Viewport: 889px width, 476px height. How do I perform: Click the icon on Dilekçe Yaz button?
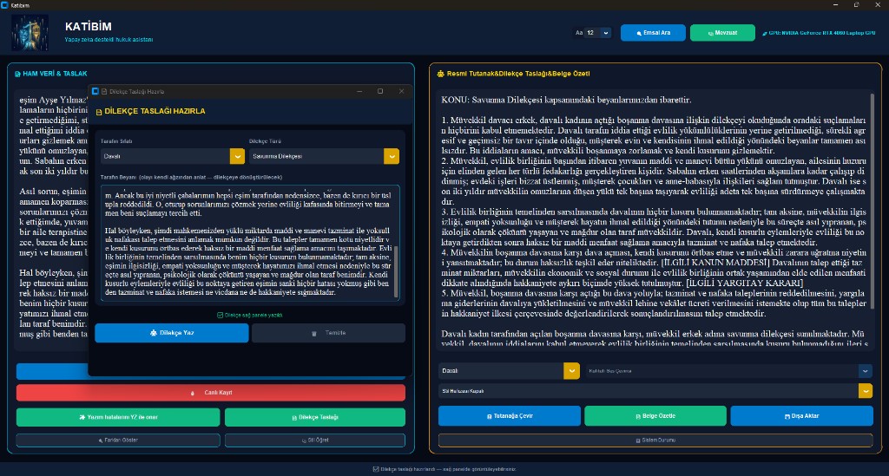pos(153,333)
